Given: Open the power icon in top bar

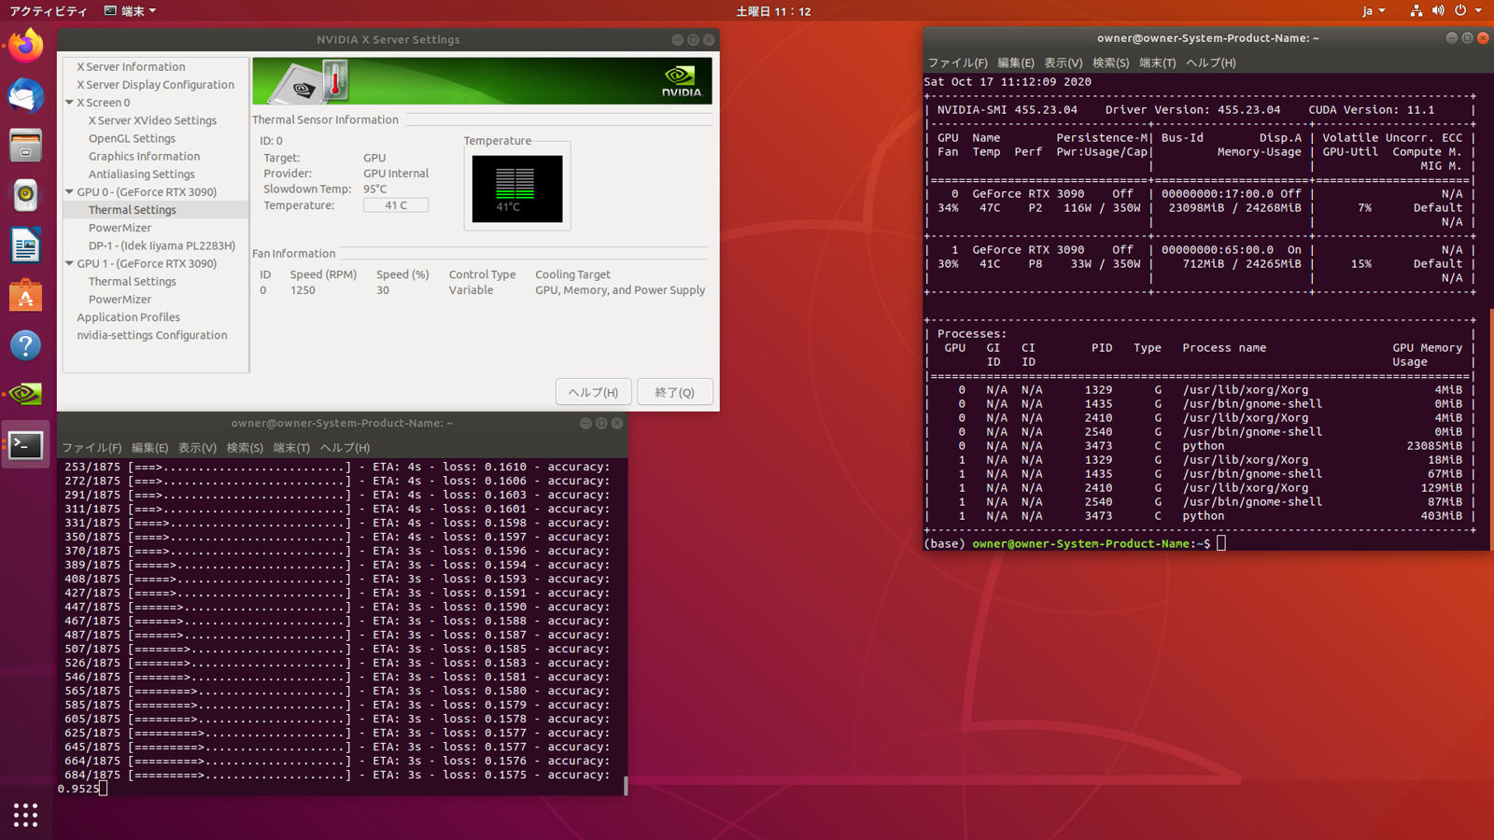Looking at the screenshot, I should pyautogui.click(x=1460, y=11).
